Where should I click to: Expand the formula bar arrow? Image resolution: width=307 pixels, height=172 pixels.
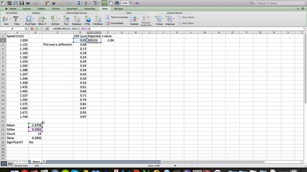(x=305, y=29)
